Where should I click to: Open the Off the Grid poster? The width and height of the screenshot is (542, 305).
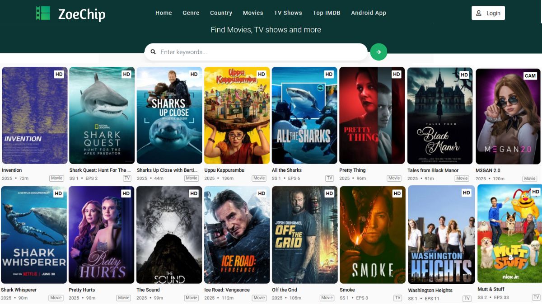305,235
